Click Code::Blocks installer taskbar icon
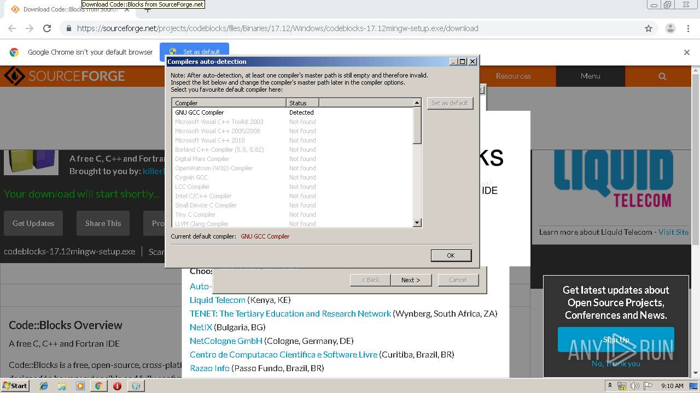This screenshot has height=393, width=700. [136, 386]
